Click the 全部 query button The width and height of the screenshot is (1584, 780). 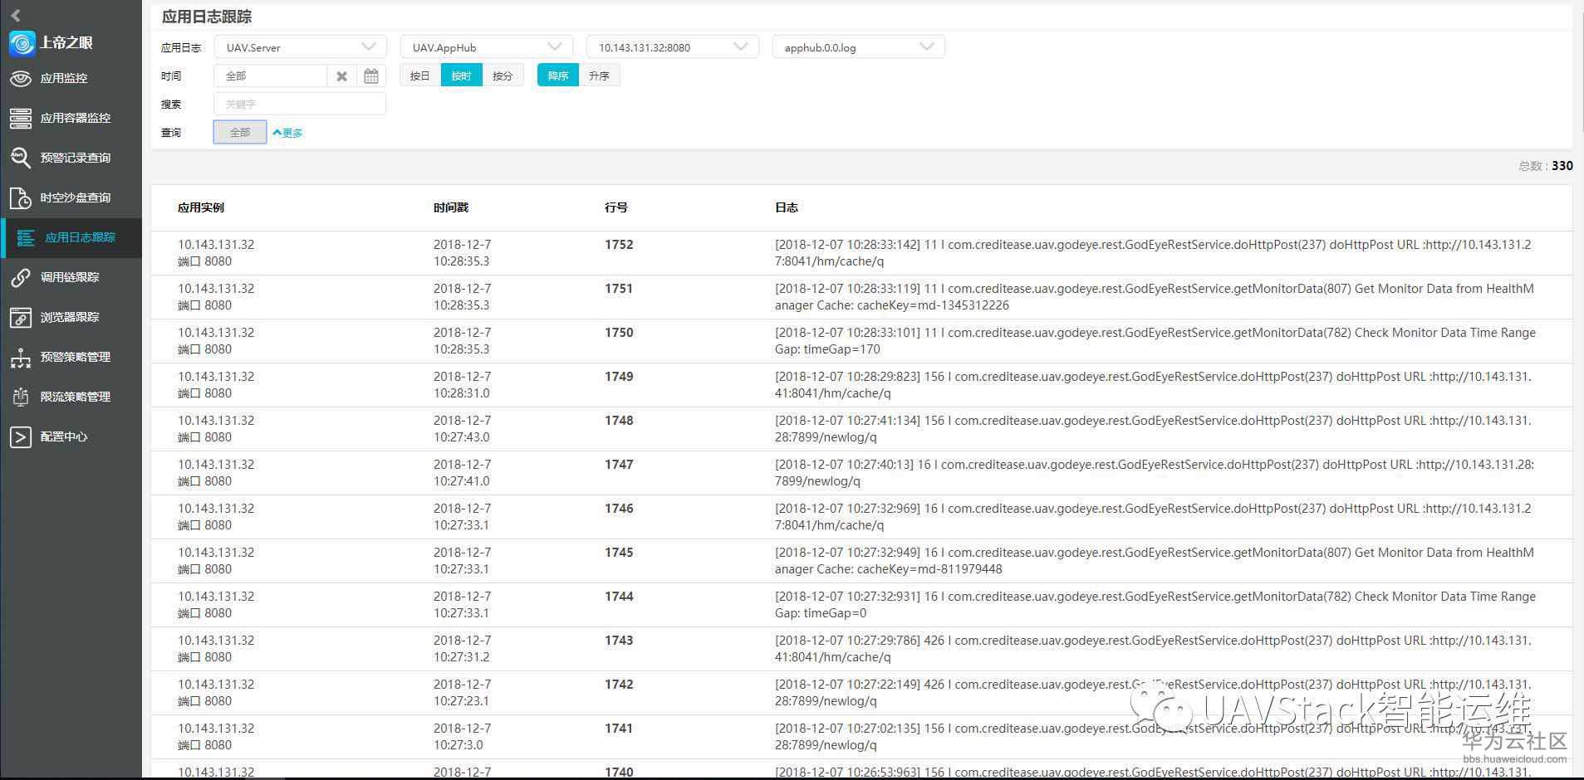point(240,133)
